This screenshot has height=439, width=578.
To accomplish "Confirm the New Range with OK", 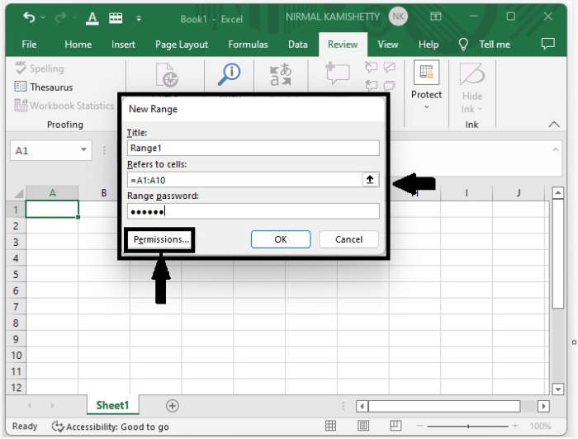I will [x=281, y=239].
